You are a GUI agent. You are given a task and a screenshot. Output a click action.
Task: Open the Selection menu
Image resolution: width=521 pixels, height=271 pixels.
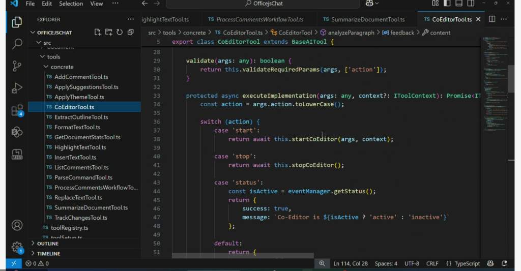pos(71,4)
